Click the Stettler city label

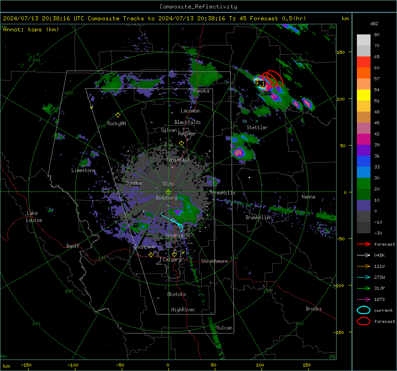click(257, 127)
